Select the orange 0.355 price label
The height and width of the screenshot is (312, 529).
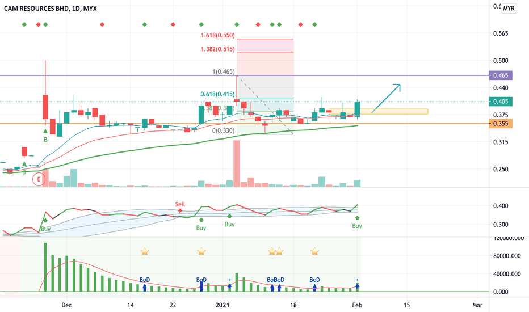[501, 124]
